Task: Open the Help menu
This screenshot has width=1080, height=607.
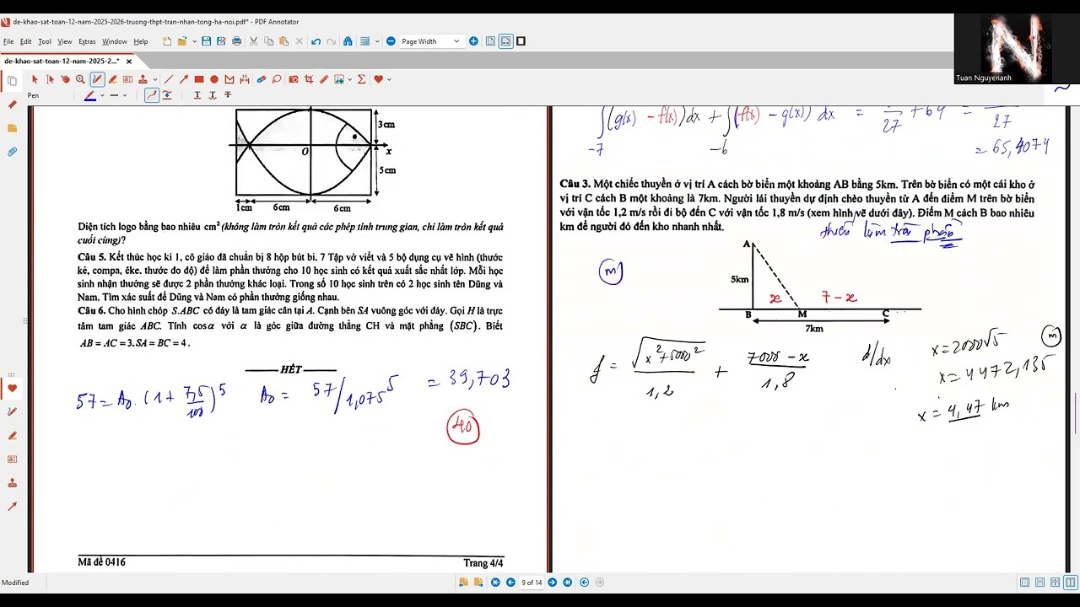Action: pos(141,41)
